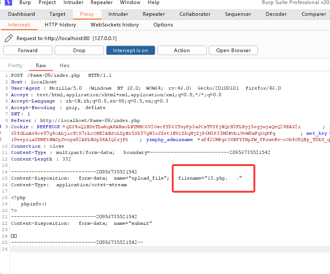Viewport: 330px width, 274px height.
Task: Toggle the Intercept is on button
Action: 130,50
